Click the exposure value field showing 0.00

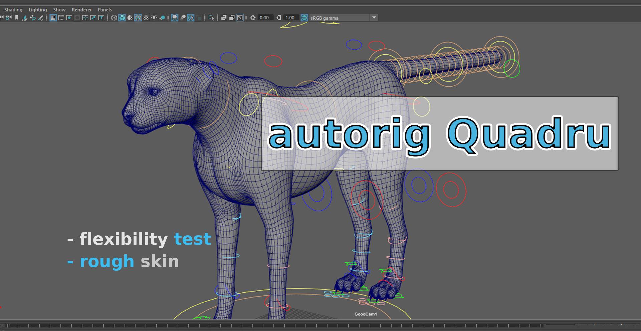[264, 18]
